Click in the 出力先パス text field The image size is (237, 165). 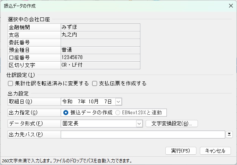pyautogui.click(x=143, y=134)
